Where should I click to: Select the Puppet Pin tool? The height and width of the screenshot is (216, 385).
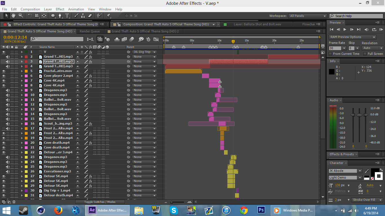tap(108, 16)
